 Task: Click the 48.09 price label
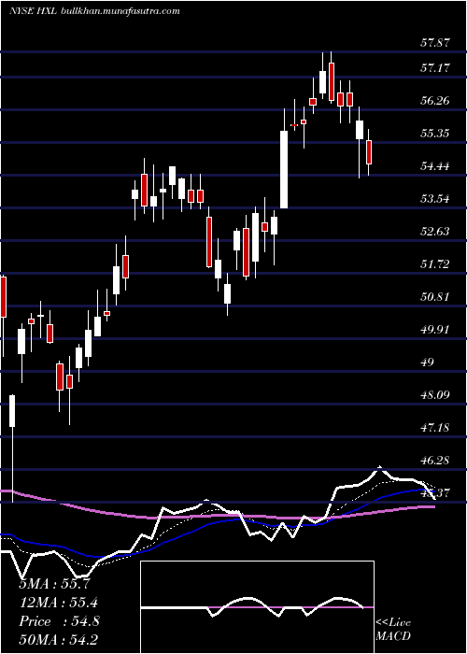(435, 394)
